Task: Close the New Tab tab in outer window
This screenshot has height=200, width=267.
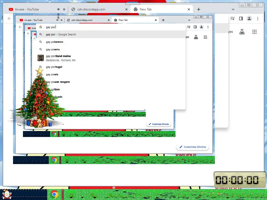Action: point(189,9)
